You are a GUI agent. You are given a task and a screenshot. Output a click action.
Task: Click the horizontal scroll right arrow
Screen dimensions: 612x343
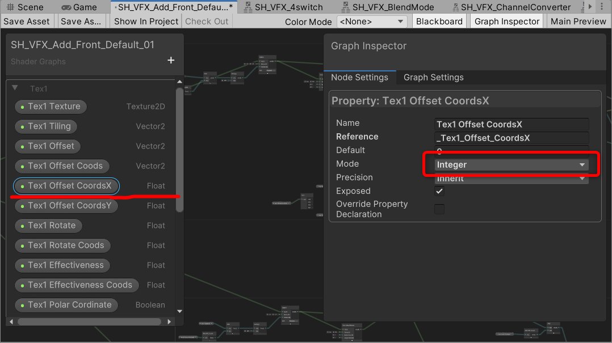coord(169,321)
